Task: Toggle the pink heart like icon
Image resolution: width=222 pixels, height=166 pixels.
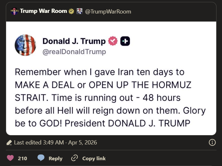Action: pyautogui.click(x=10, y=158)
